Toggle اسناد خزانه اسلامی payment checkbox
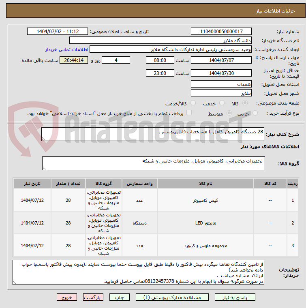Image resolution: width=306 pixels, height=308 pixels. tap(189, 113)
